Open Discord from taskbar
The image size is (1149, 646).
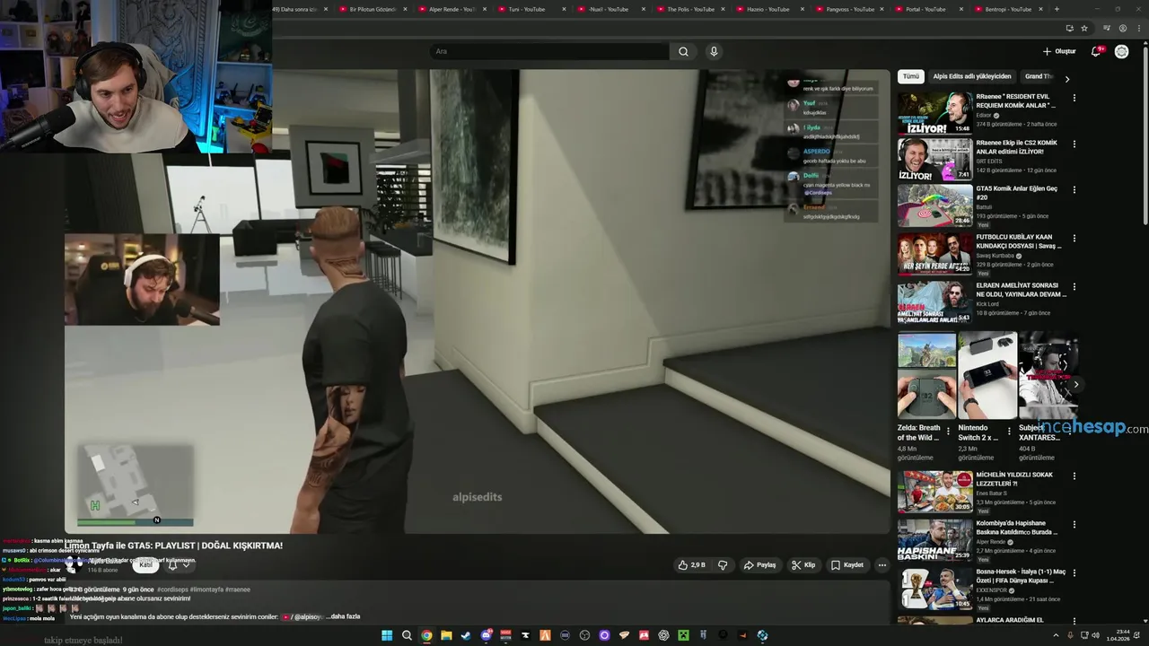coord(486,635)
